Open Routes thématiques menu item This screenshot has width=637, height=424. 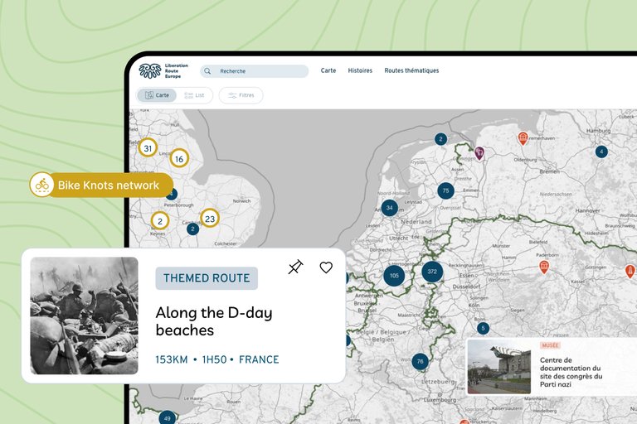[411, 70]
